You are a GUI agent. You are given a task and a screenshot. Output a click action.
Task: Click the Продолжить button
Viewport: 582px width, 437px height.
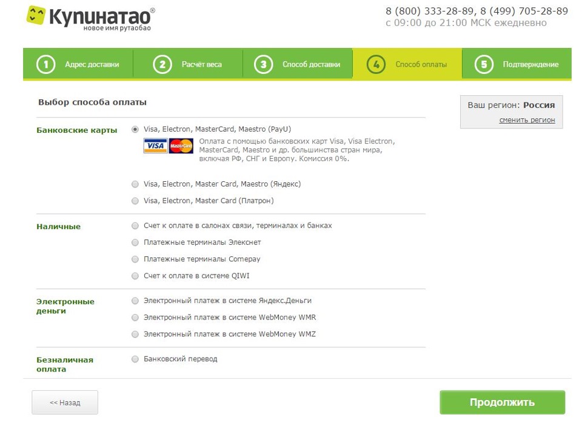[502, 402]
